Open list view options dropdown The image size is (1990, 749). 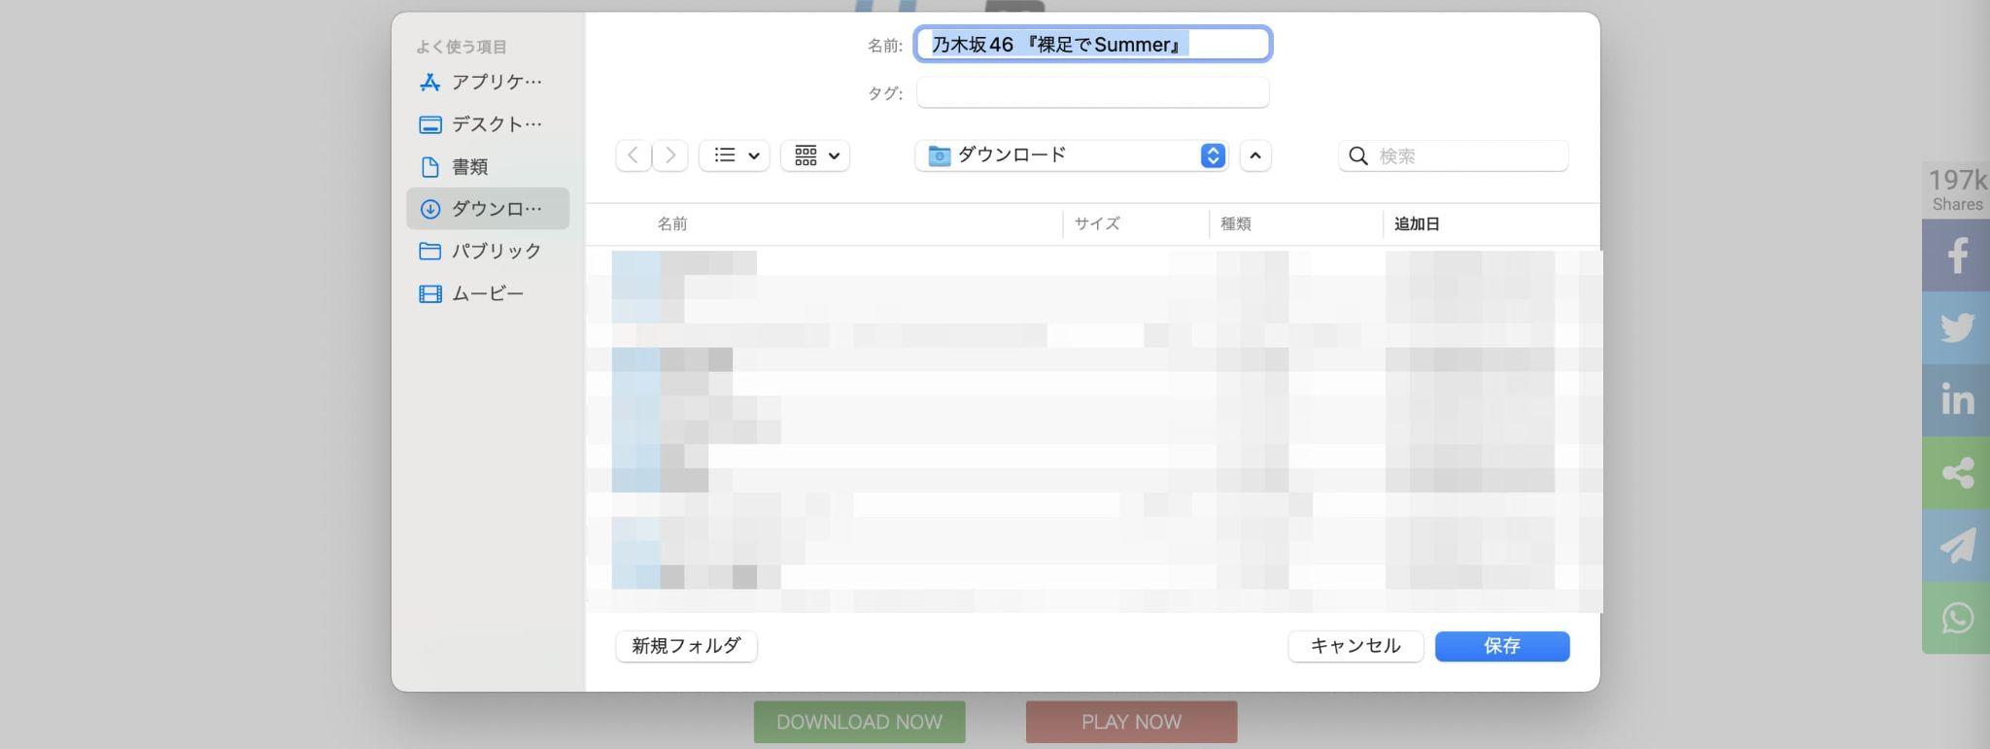pos(735,155)
